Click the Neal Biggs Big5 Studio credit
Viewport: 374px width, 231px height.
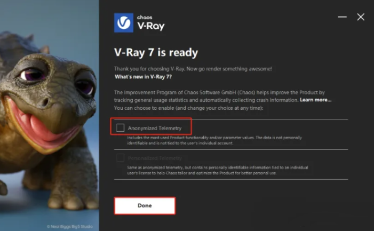coord(70,227)
